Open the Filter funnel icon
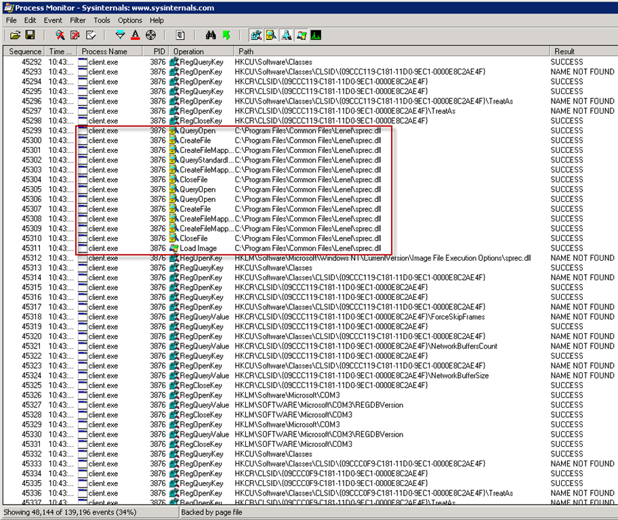618x520 pixels. [x=121, y=35]
